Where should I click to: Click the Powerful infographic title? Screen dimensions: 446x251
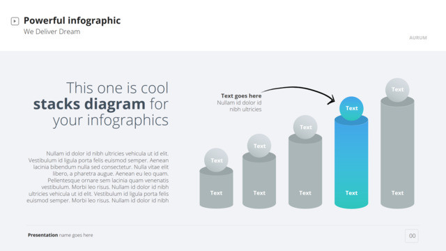pos(72,20)
